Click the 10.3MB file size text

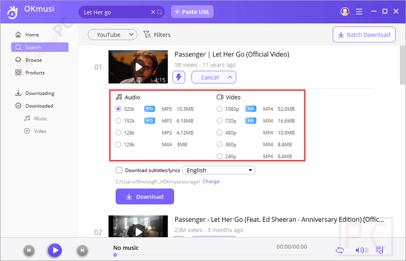(x=185, y=109)
